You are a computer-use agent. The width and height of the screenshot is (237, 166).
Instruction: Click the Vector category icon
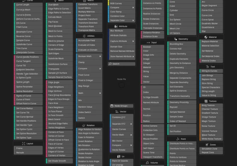(x=117, y=112)
